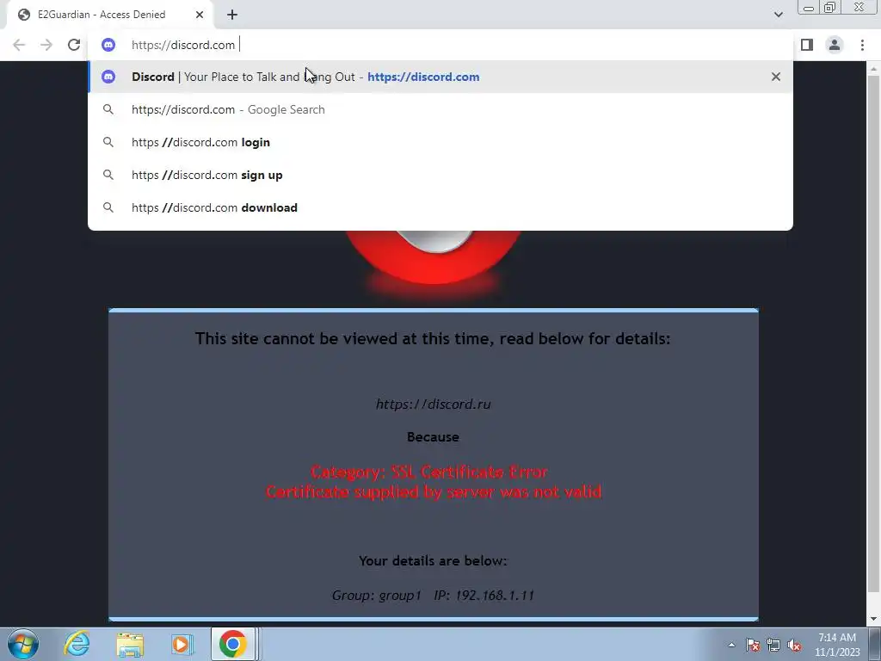Click the search icon beside 'login' suggestion

pos(108,142)
